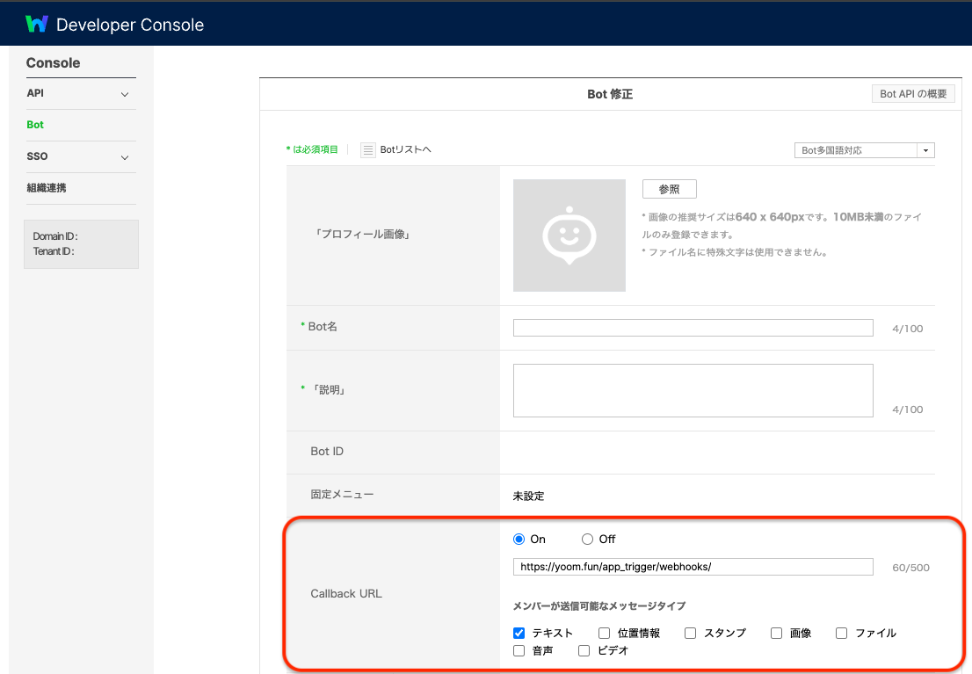Check the スタンプ message type

[x=691, y=633]
